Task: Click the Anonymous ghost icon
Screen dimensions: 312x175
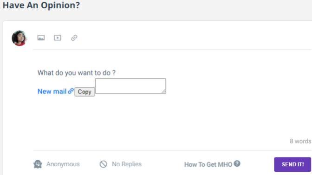Action: click(x=38, y=164)
